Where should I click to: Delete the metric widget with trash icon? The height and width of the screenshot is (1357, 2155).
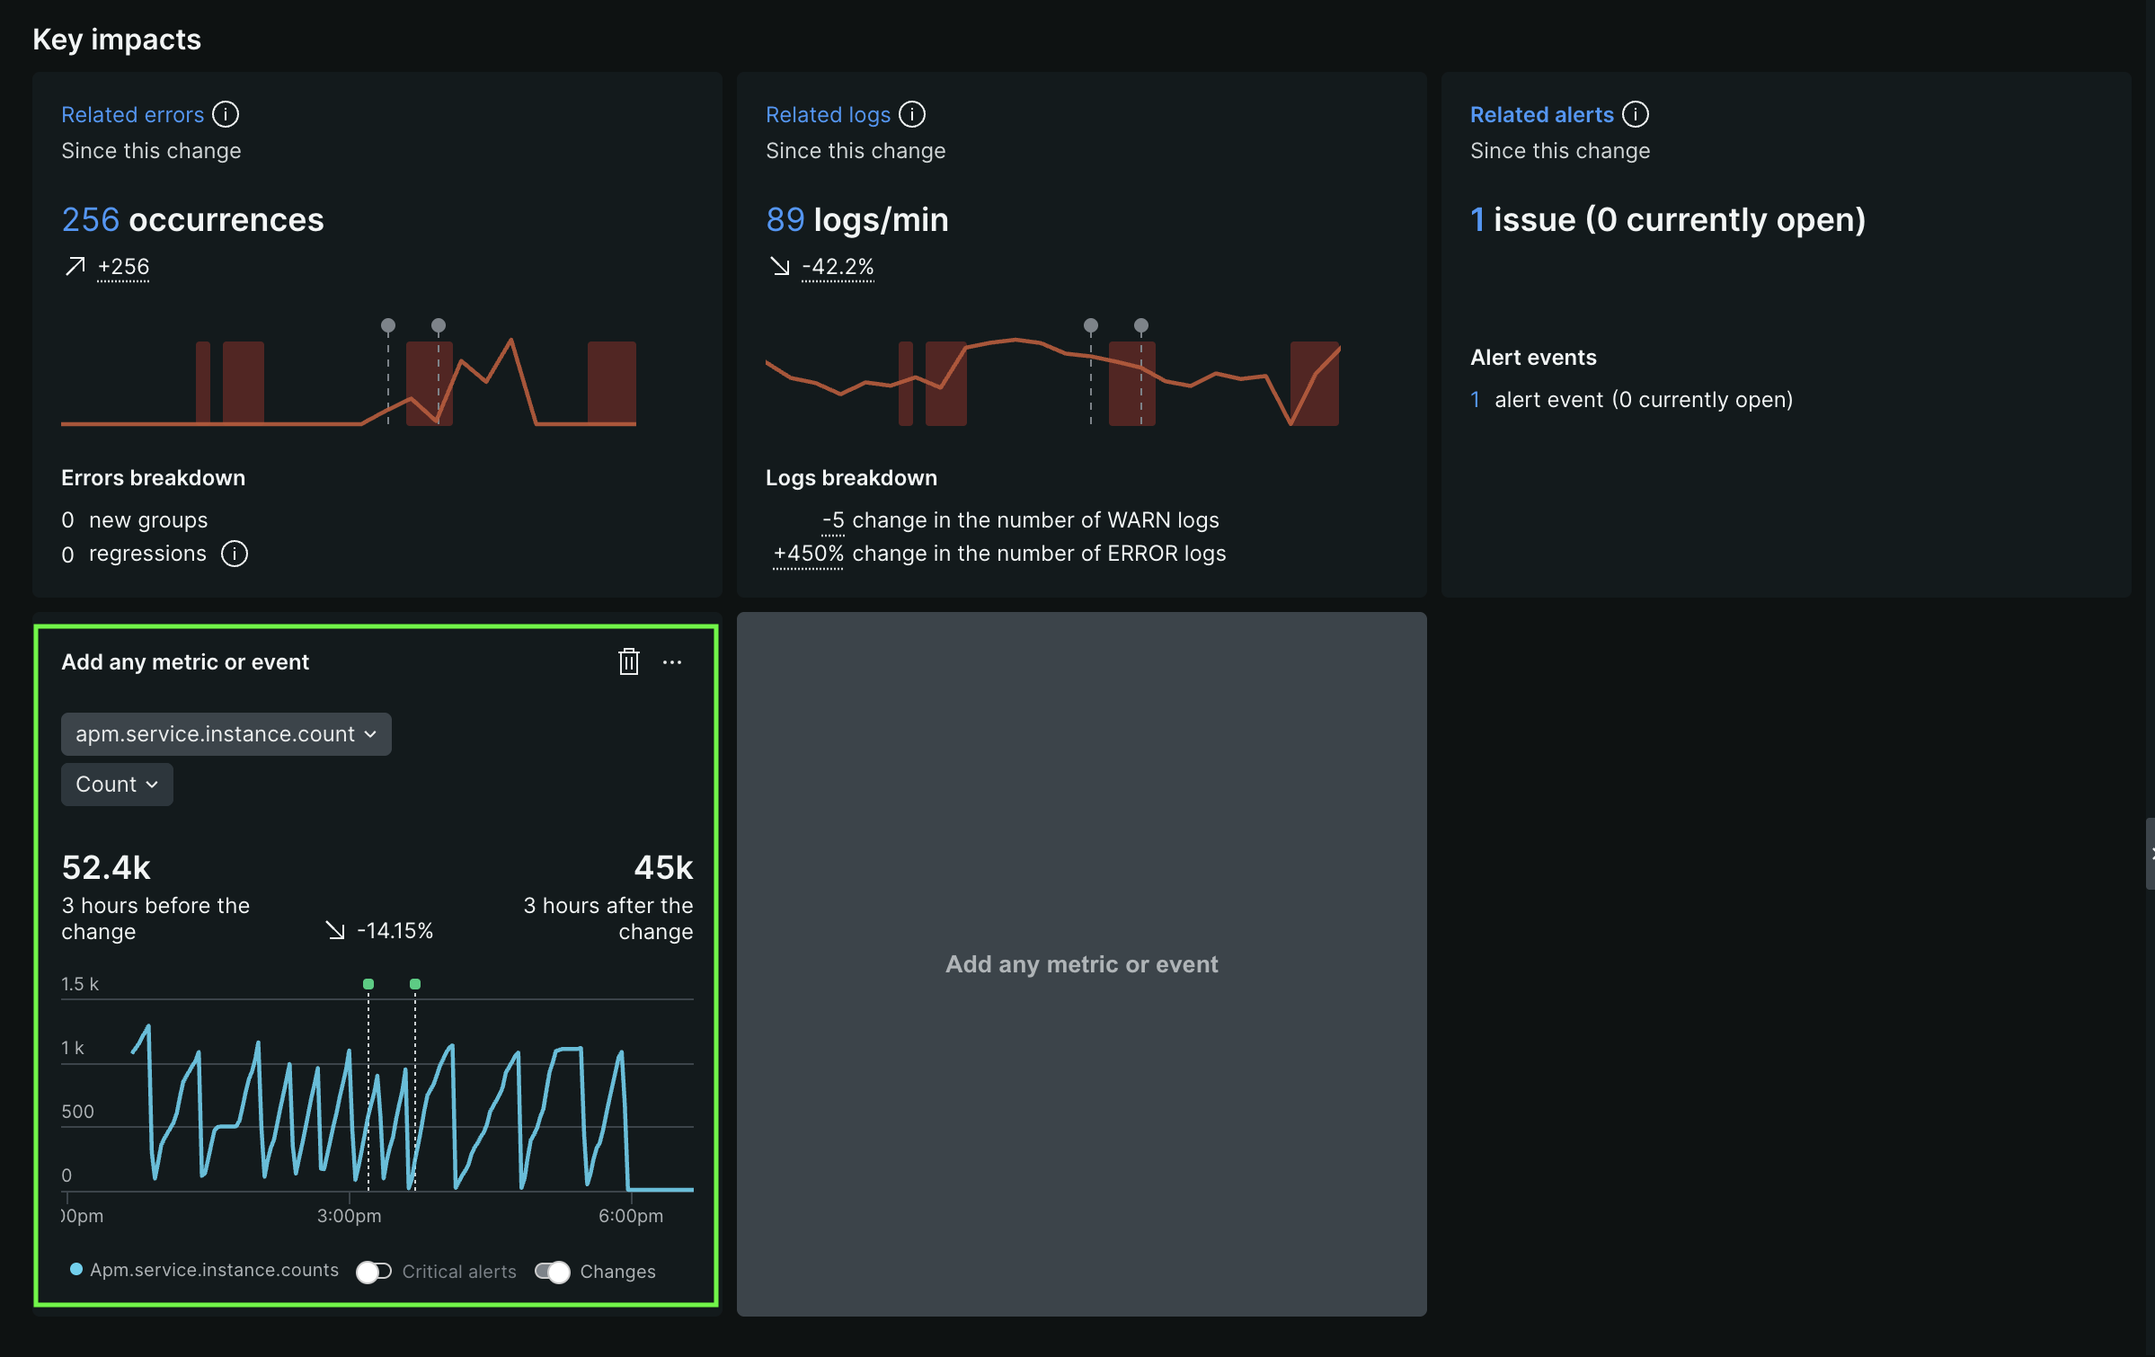point(629,662)
